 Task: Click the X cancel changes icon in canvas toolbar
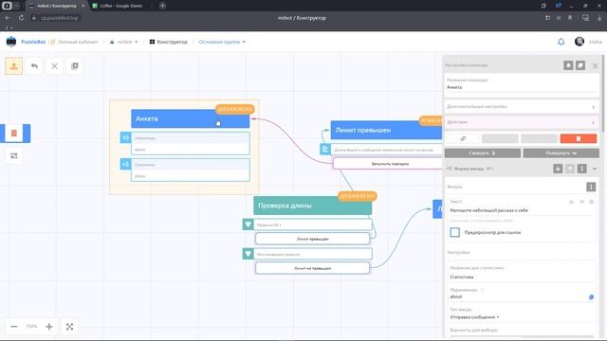coord(55,66)
